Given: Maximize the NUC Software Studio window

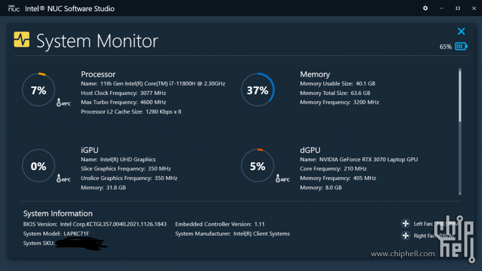Looking at the screenshot, I should [458, 8].
